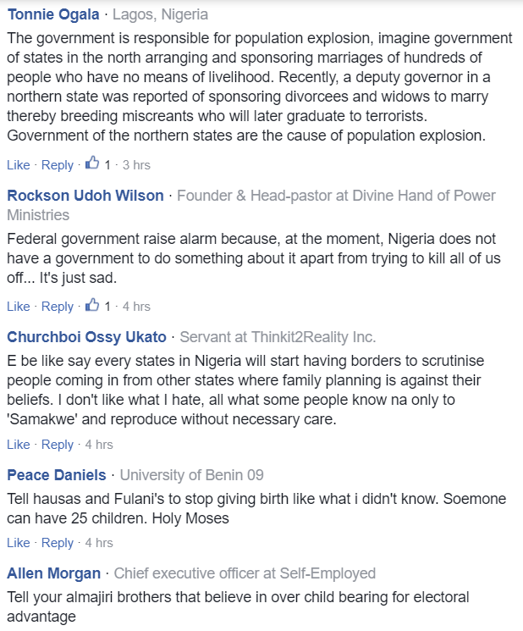Open Tonnie Ogala's profile
523x631 pixels.
point(52,14)
